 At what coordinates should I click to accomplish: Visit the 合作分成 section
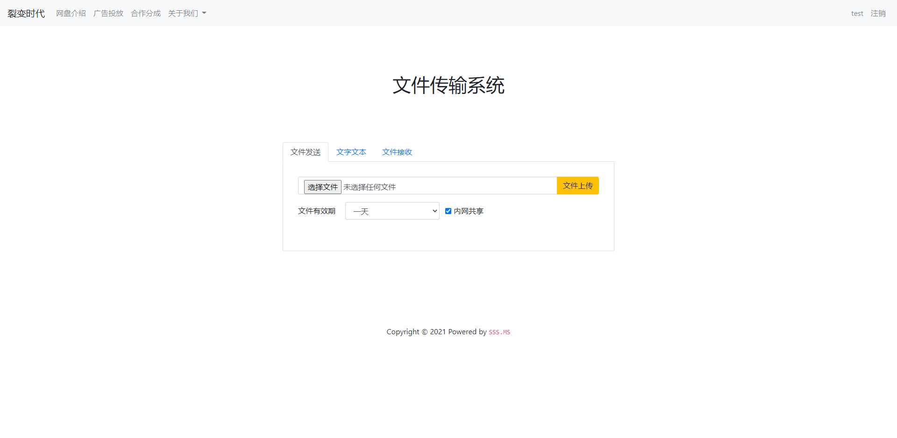[x=145, y=13]
